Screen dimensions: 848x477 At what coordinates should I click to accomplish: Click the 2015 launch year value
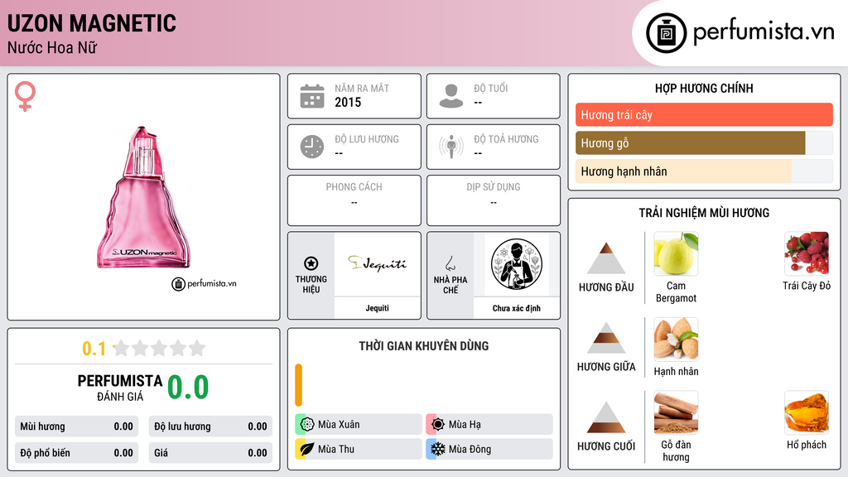click(x=348, y=102)
